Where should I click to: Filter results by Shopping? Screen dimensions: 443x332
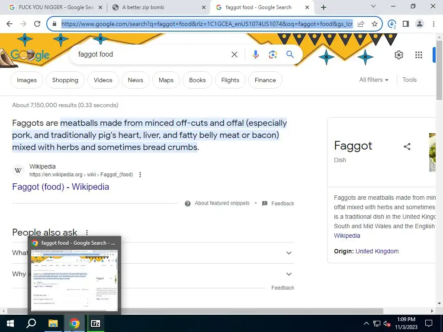coord(65,80)
